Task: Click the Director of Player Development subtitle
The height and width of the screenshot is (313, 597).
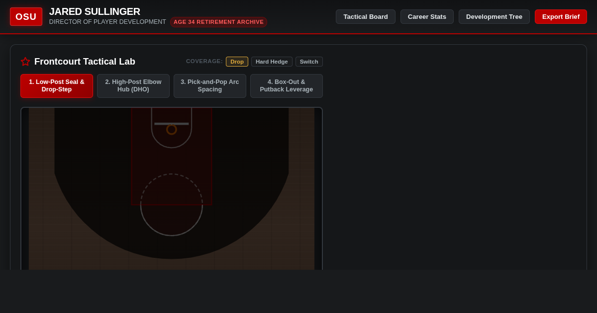Action: tap(107, 22)
